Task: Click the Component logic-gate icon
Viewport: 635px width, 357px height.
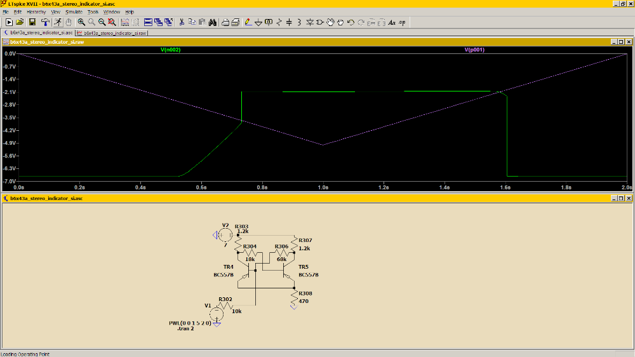Action: pyautogui.click(x=320, y=22)
